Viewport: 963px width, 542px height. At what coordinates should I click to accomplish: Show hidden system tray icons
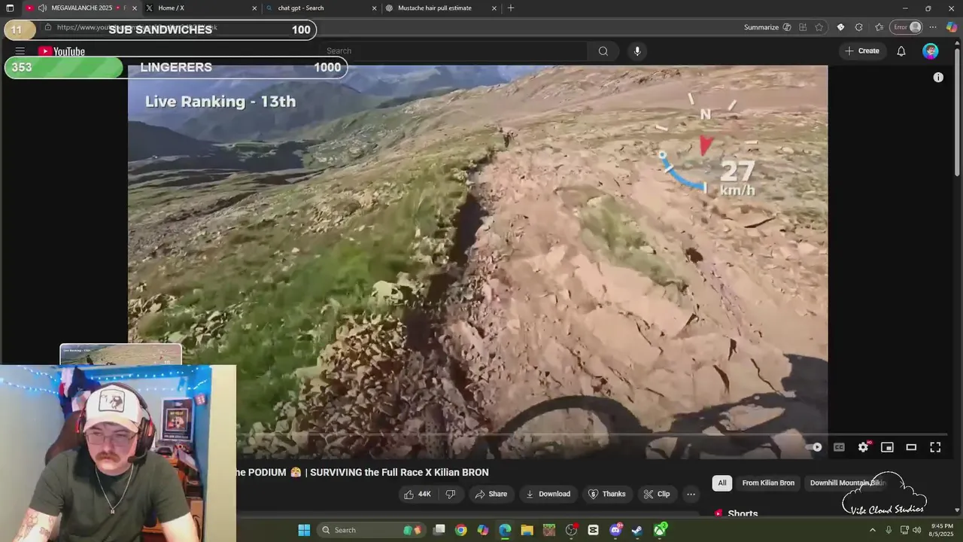pos(873,530)
